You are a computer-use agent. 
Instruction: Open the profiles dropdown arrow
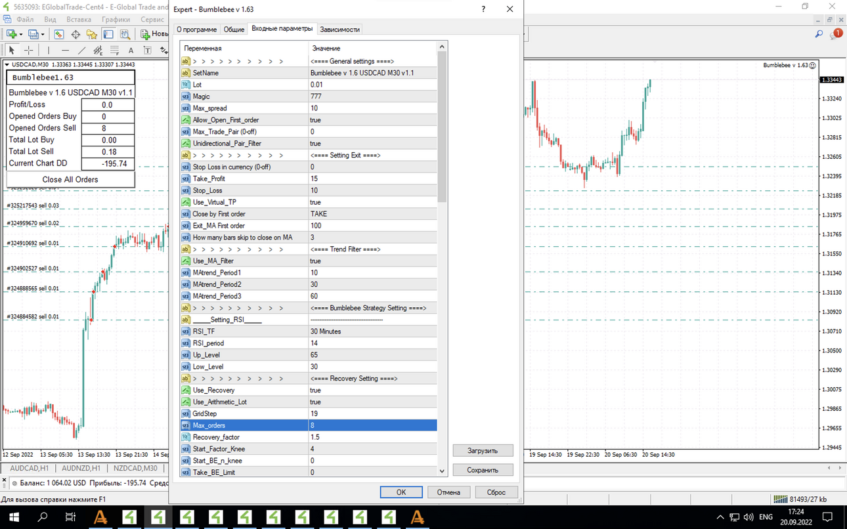pyautogui.click(x=43, y=34)
